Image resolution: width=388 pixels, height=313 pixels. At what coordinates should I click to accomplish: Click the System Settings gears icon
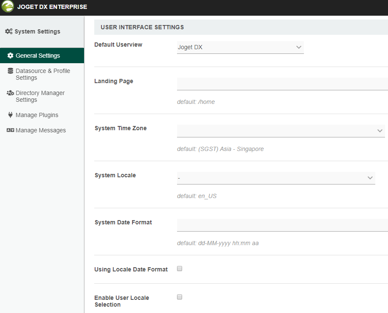click(8, 31)
